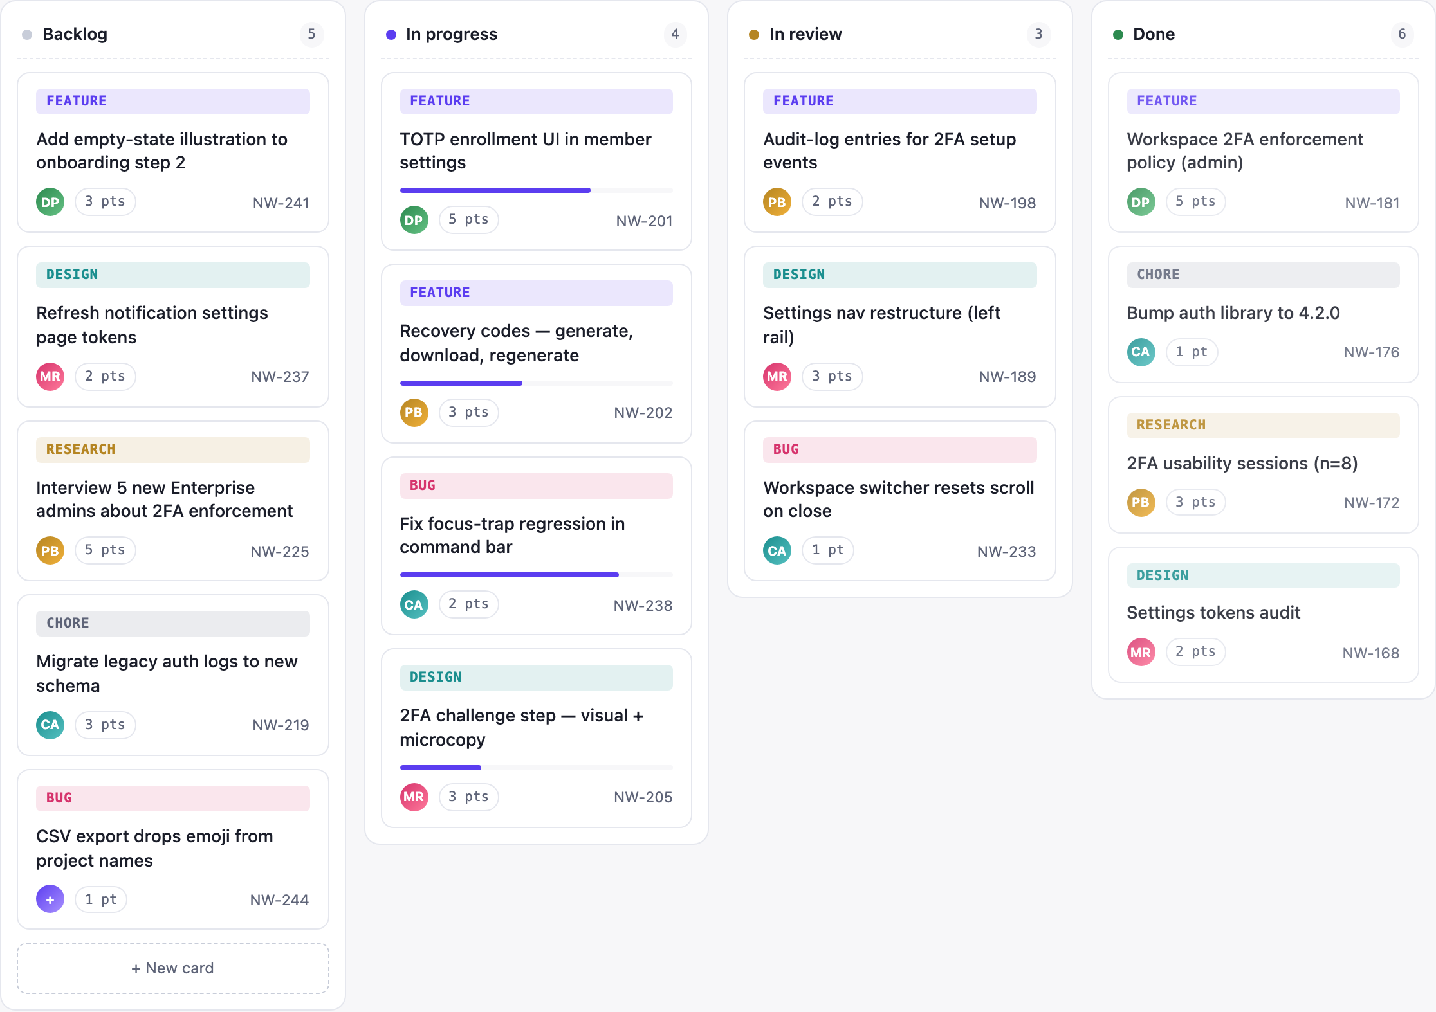Click the Done card count badge 6

[x=1402, y=34]
